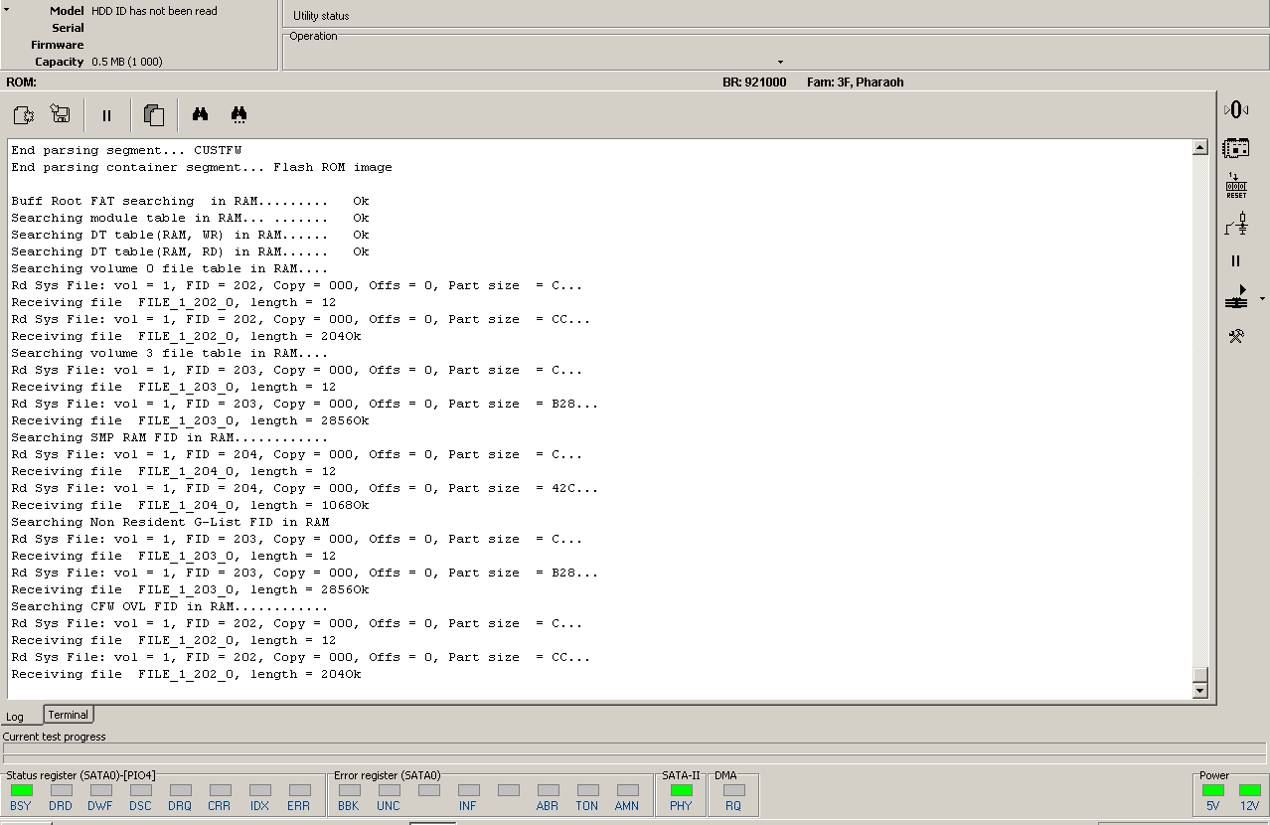
Task: Click the PHY SATA-II indicator
Action: click(681, 790)
